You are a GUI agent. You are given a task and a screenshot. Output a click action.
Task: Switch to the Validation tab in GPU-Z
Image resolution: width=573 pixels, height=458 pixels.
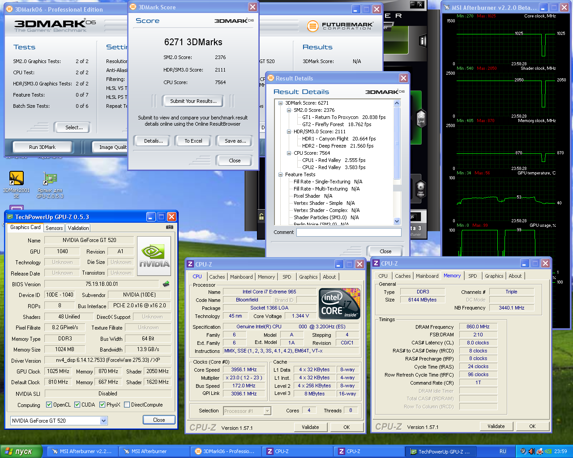(x=78, y=228)
